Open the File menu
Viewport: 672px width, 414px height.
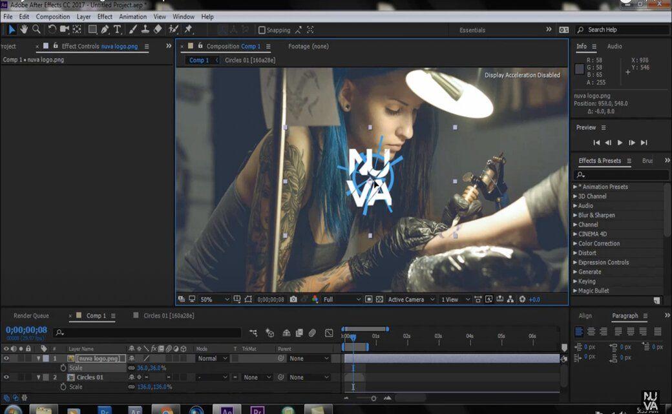pyautogui.click(x=8, y=17)
